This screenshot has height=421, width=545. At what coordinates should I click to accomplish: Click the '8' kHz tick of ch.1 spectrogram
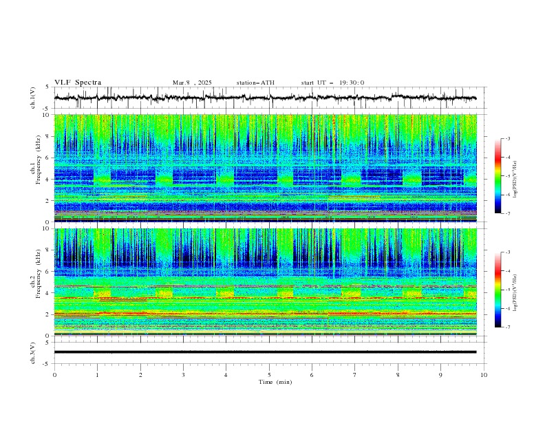pos(49,136)
